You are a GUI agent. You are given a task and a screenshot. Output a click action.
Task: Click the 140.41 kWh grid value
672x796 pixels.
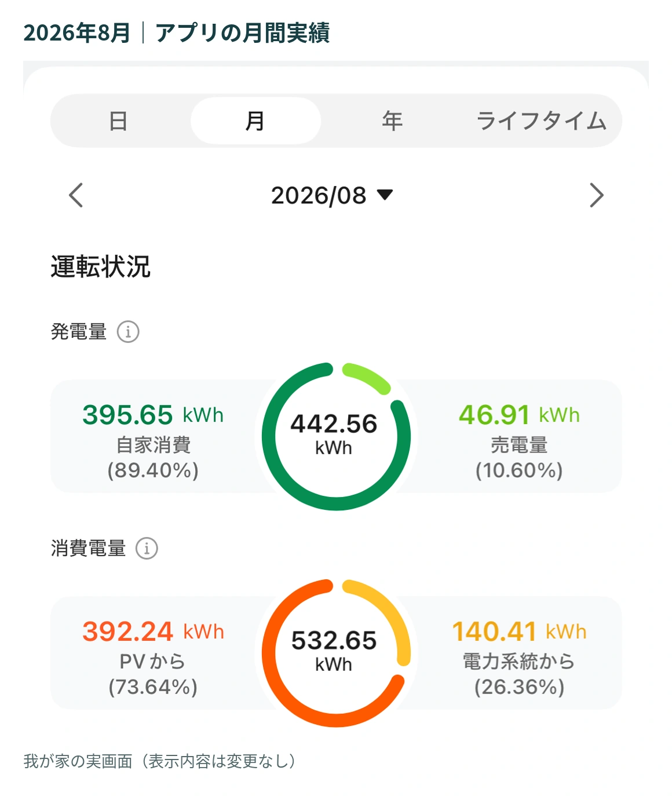[x=519, y=631]
